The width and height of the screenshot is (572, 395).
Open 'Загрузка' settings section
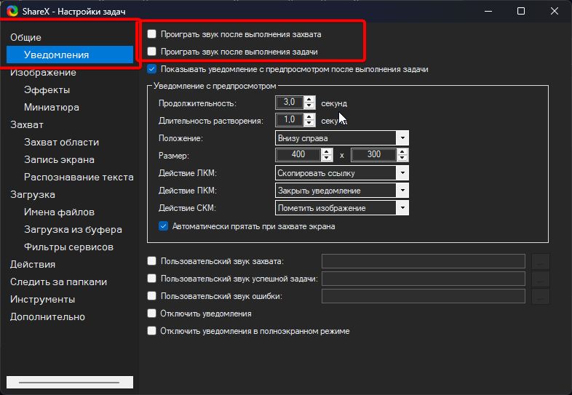[x=33, y=194]
